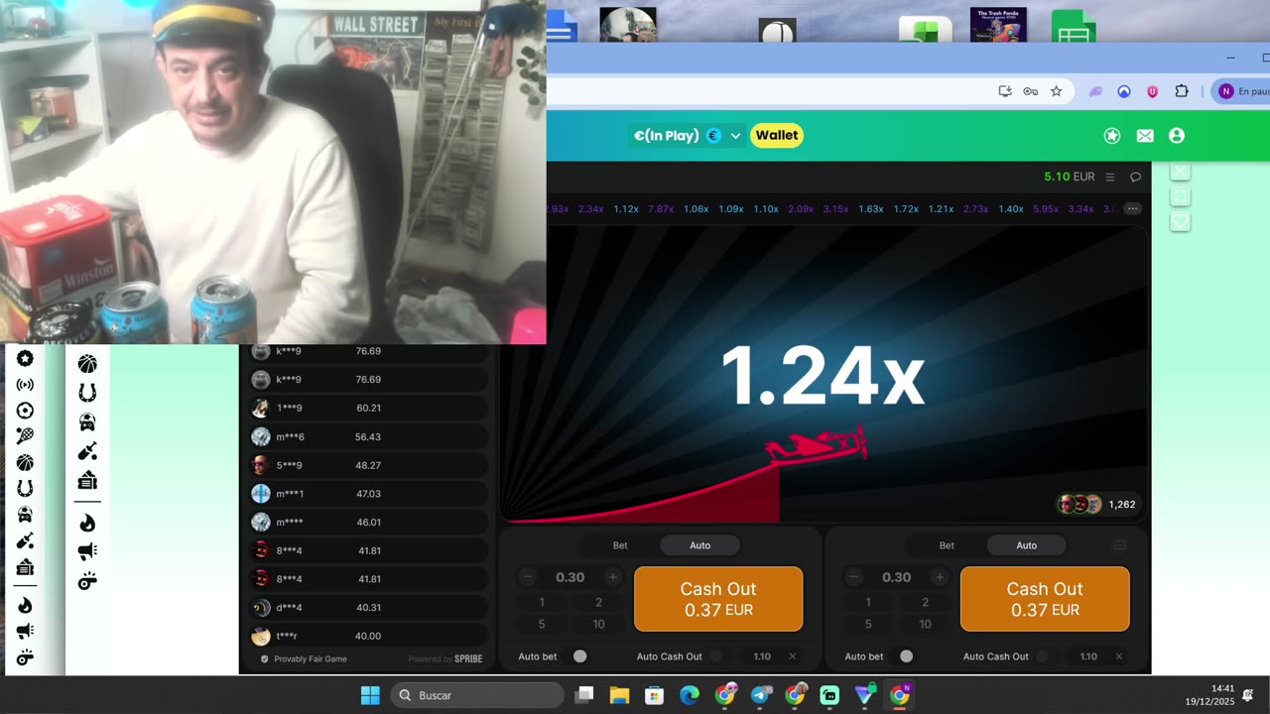Open the messages envelope icon
The height and width of the screenshot is (714, 1270).
(x=1145, y=136)
